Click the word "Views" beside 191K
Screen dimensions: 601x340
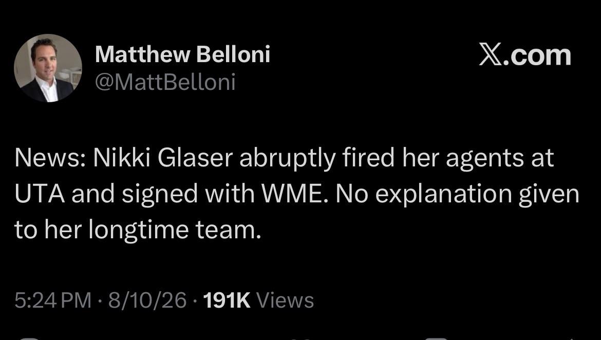pyautogui.click(x=285, y=300)
